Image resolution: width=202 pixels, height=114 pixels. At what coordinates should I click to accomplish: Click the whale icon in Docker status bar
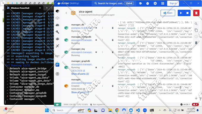pos(57,104)
